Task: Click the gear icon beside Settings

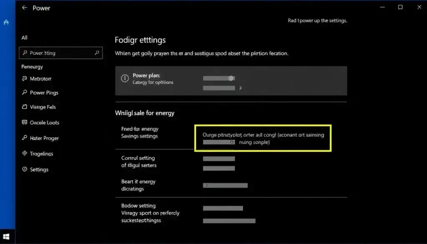Action: tap(24, 169)
